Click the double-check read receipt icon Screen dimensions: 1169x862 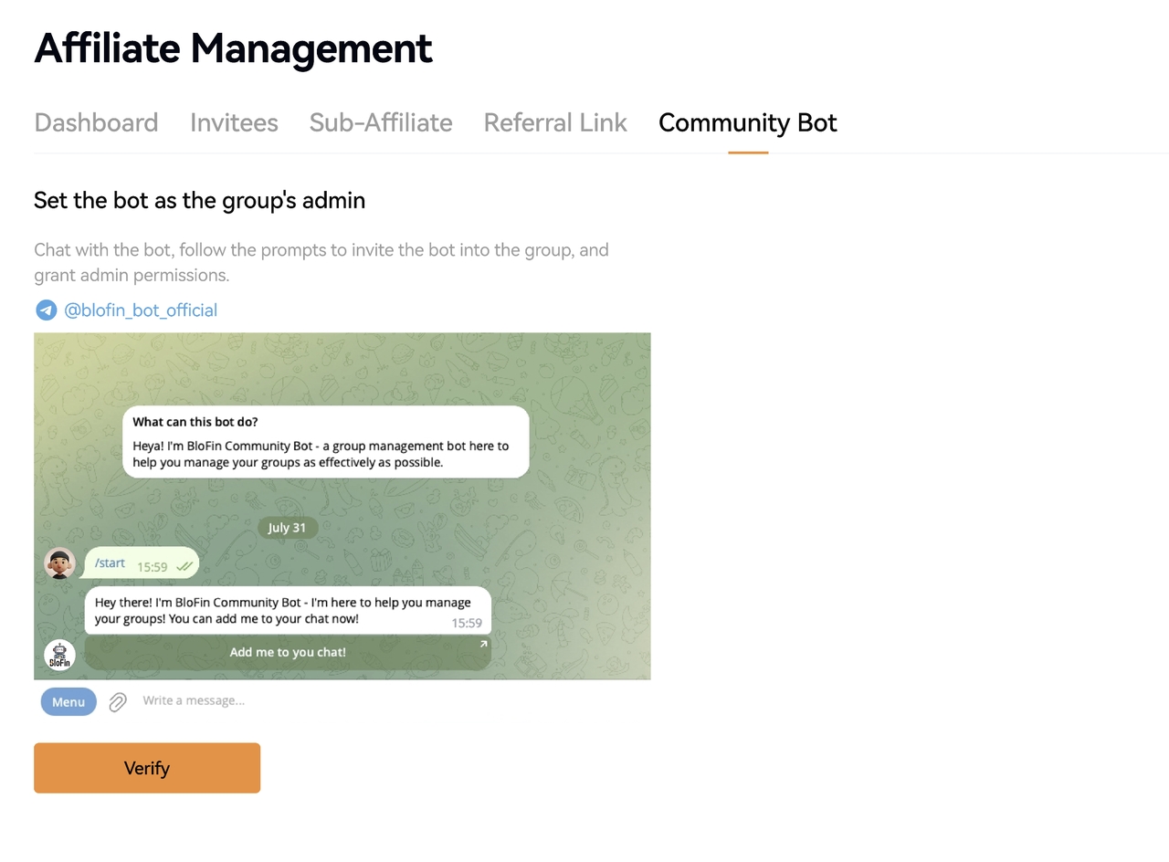click(184, 567)
